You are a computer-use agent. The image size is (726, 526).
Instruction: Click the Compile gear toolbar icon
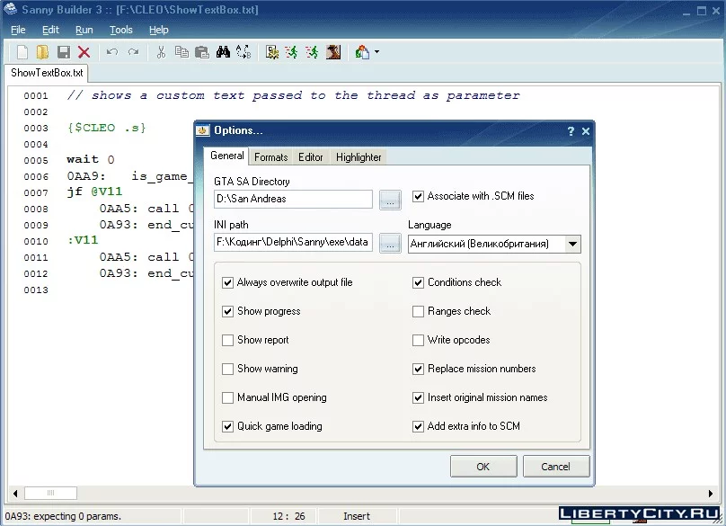[x=272, y=52]
